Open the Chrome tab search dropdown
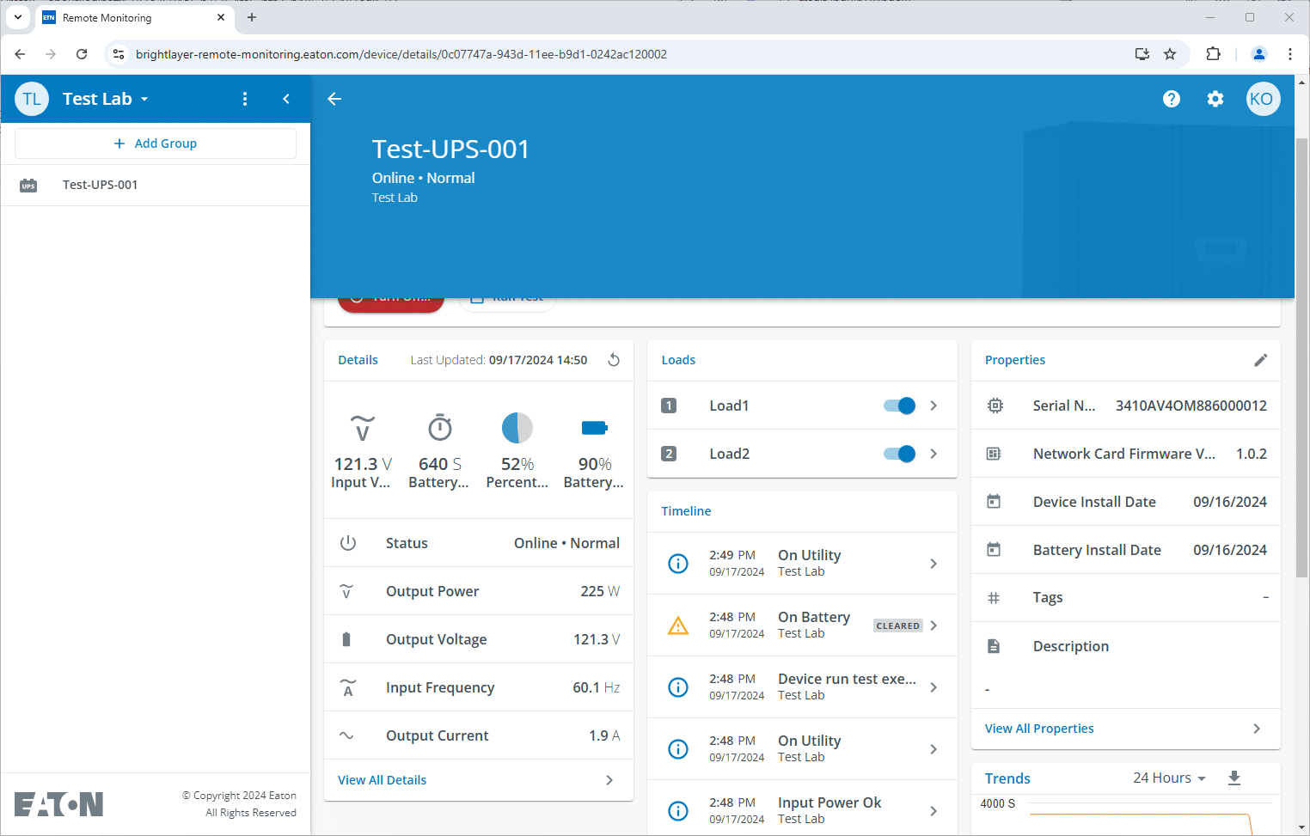Screen dimensions: 1310x836 click(18, 17)
